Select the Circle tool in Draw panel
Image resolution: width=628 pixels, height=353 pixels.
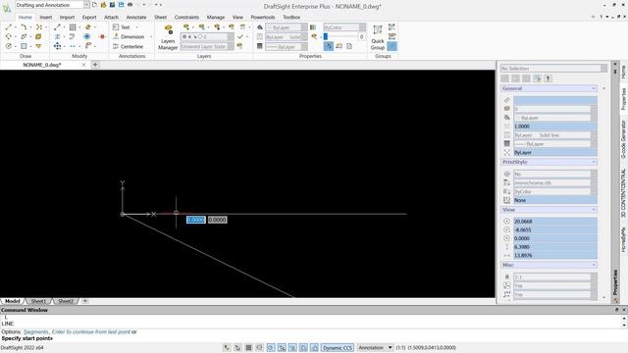point(9,46)
